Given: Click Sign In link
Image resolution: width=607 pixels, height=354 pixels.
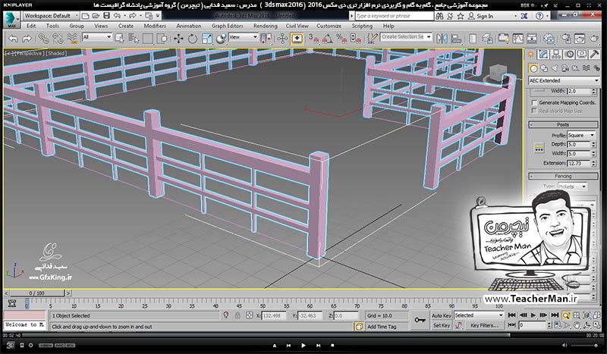Looking at the screenshot, I should click(x=485, y=16).
